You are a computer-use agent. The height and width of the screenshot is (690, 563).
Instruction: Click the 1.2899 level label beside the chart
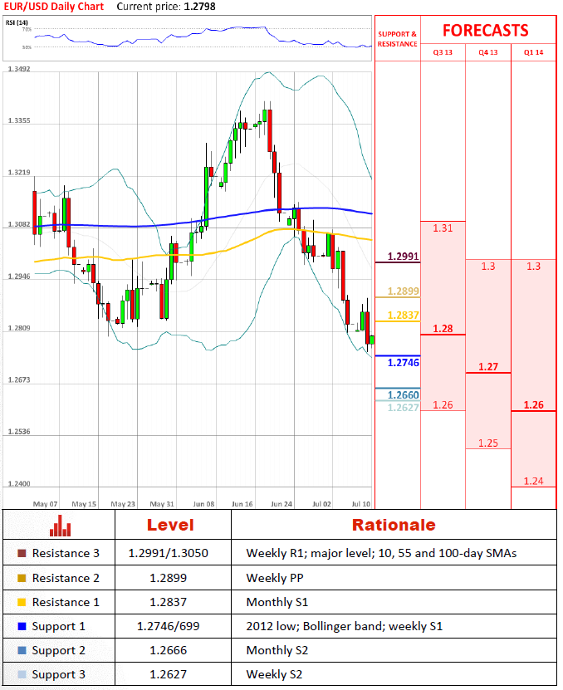404,291
